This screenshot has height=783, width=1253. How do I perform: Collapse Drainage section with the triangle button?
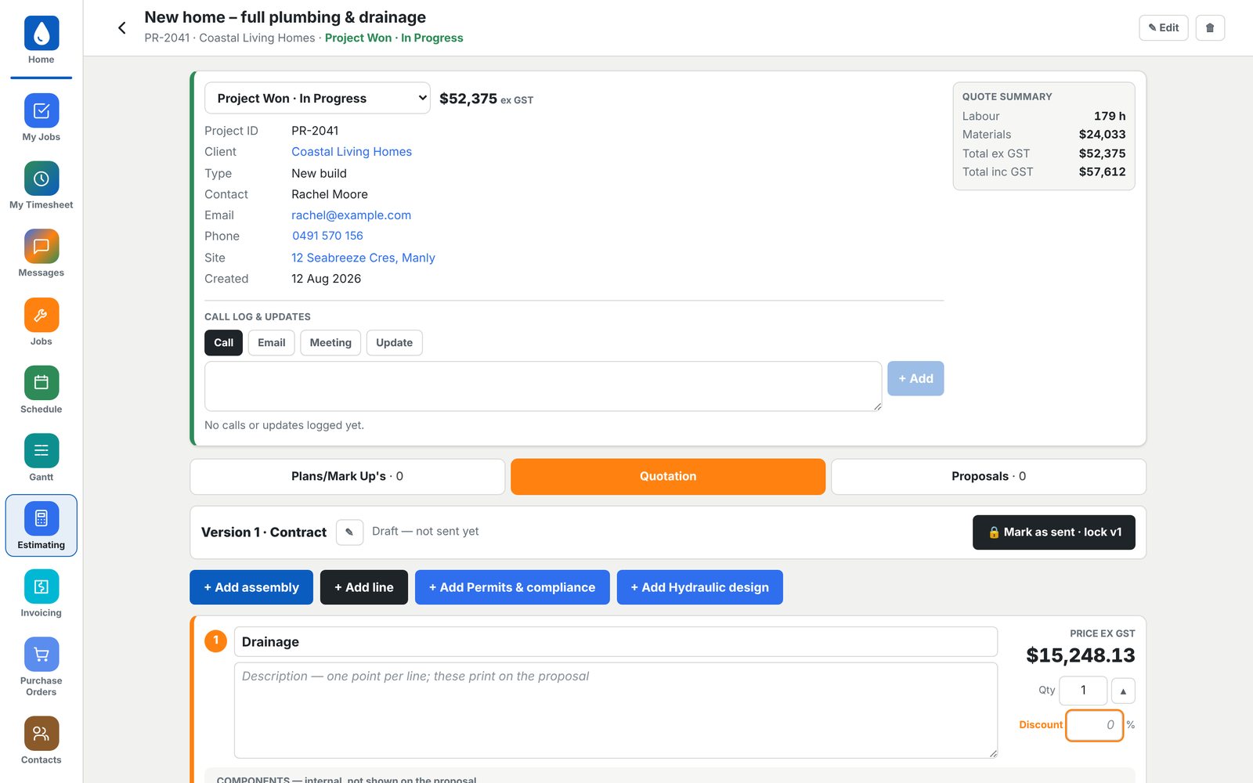(x=1123, y=691)
